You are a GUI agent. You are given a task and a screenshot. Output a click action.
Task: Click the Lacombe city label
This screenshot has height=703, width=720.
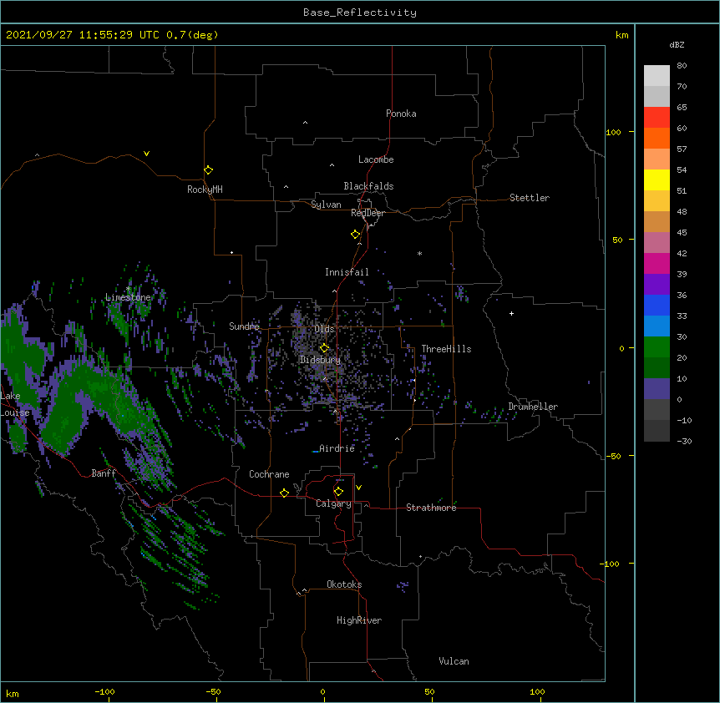[x=376, y=159]
